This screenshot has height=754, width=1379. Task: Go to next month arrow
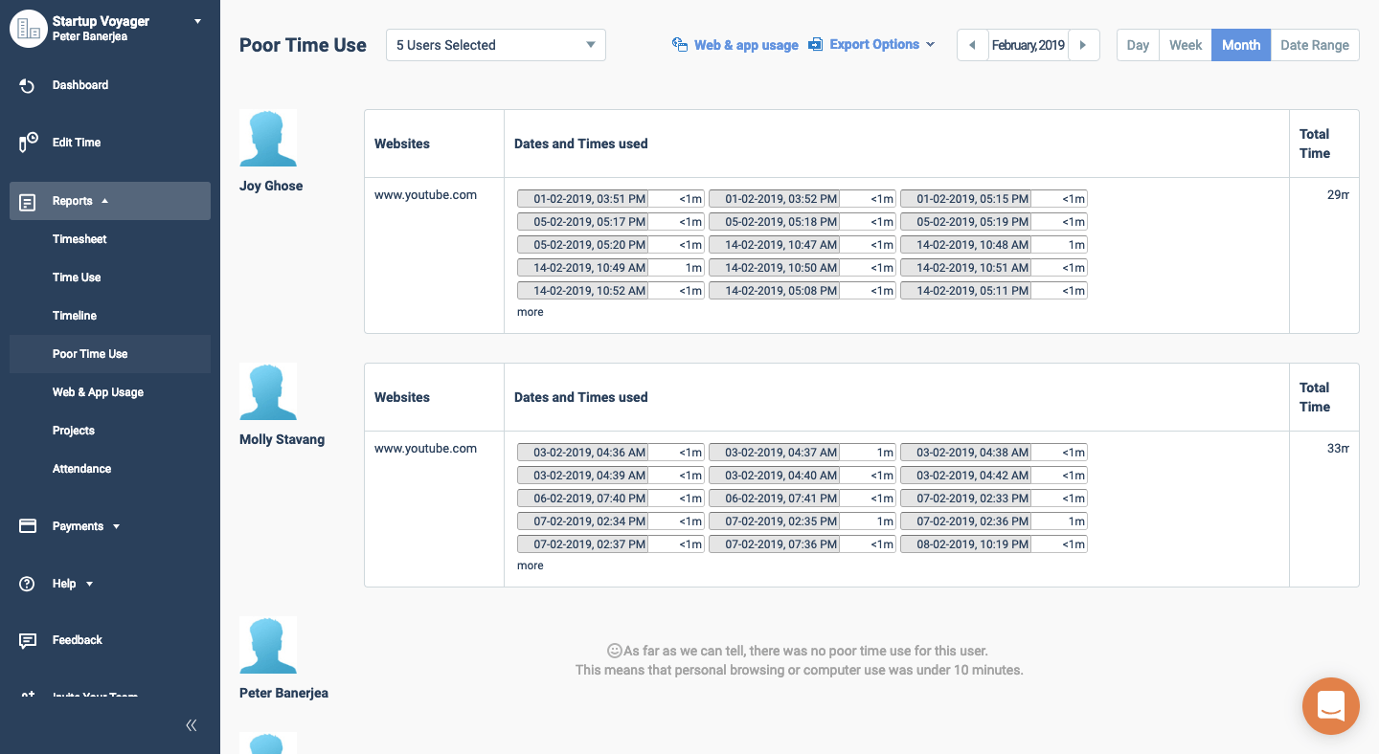(x=1083, y=45)
